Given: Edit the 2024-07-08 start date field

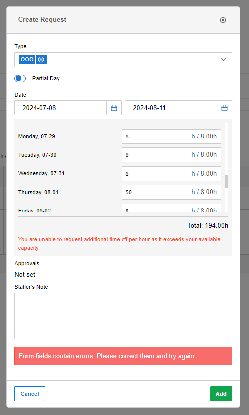Looking at the screenshot, I should pyautogui.click(x=61, y=108).
